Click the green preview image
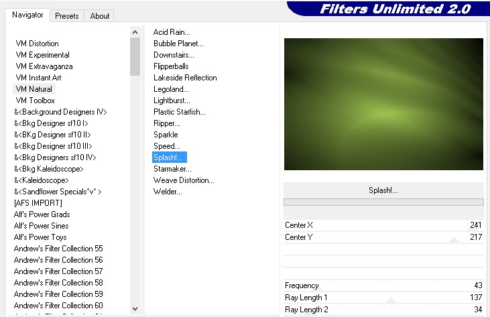Screen dimensions: 490x317 (x=383, y=104)
